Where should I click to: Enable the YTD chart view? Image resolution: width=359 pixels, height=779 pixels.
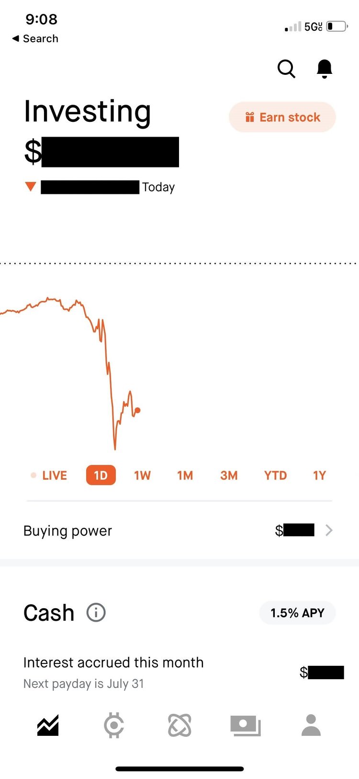pos(275,475)
